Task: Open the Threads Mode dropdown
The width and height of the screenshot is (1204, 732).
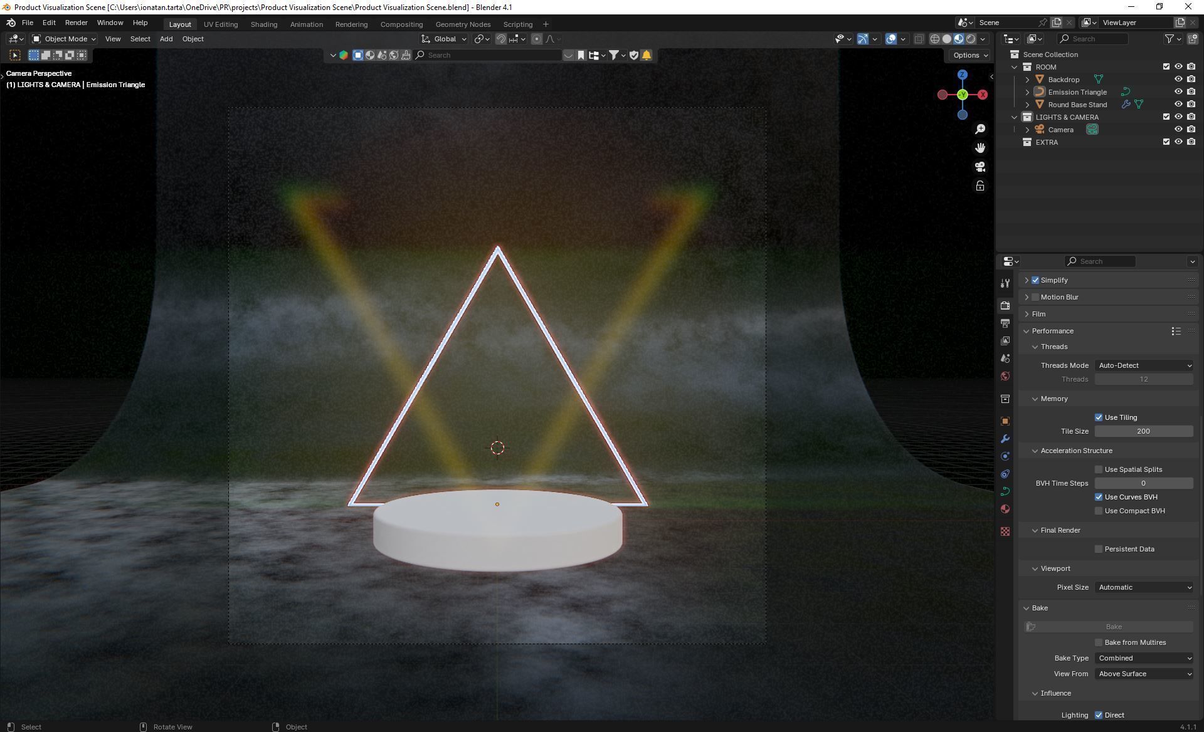Action: (x=1144, y=365)
